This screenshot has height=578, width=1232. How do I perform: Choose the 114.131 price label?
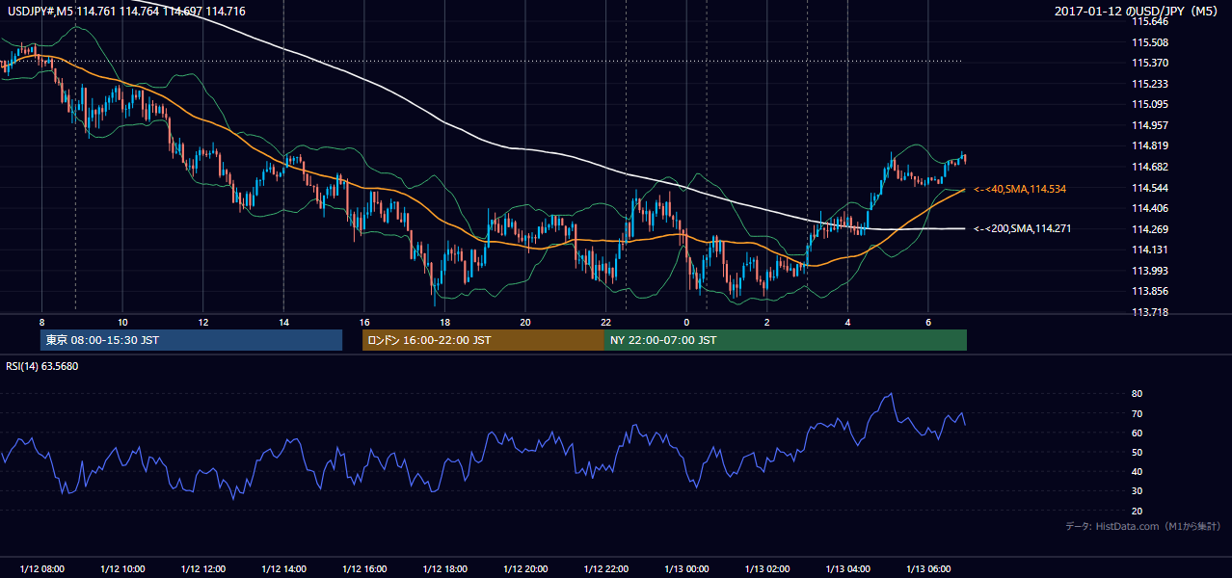[1149, 250]
